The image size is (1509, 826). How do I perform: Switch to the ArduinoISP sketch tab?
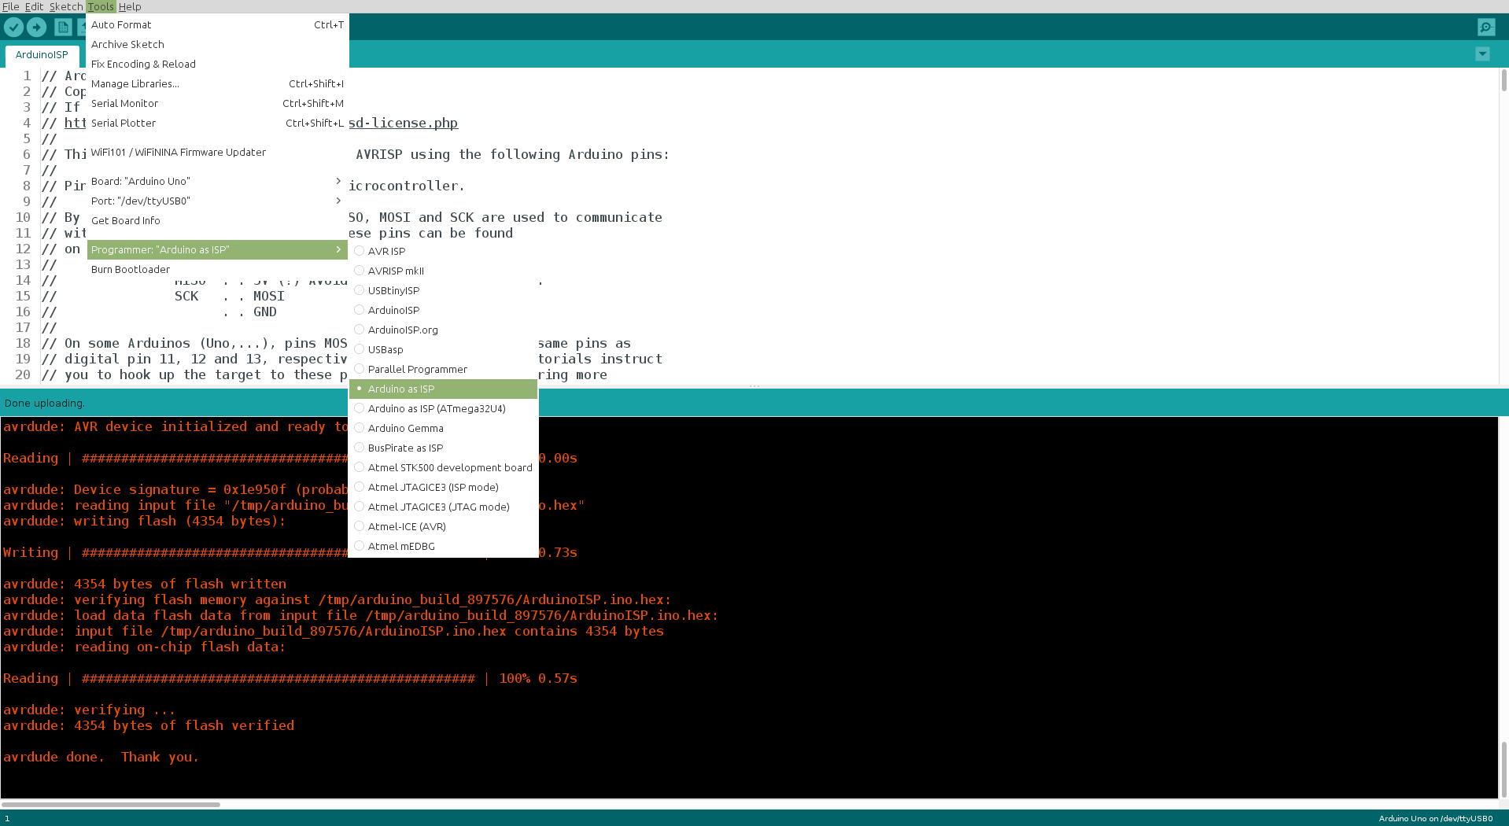click(42, 55)
